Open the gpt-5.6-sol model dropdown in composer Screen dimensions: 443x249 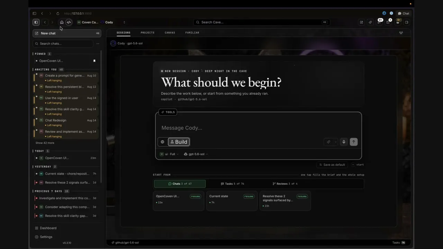click(x=196, y=154)
